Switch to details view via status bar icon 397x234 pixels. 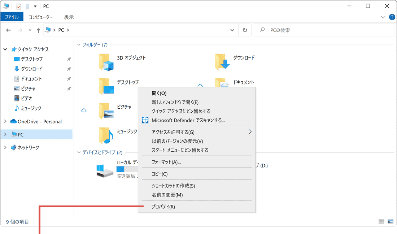[x=381, y=222]
